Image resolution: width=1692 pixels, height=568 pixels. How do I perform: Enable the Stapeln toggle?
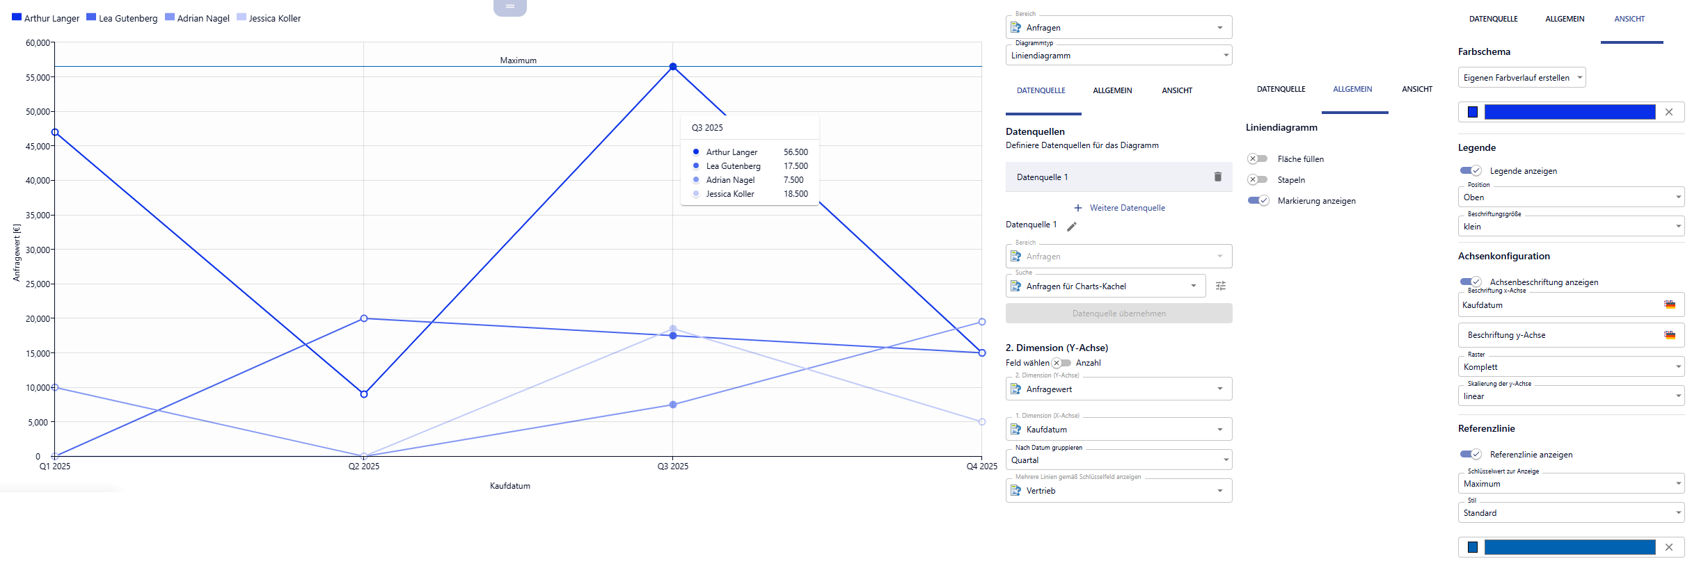[1257, 180]
